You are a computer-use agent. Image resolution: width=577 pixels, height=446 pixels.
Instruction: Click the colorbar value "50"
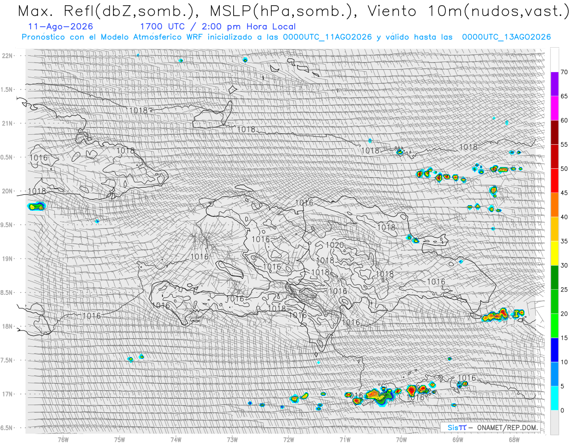pyautogui.click(x=564, y=169)
